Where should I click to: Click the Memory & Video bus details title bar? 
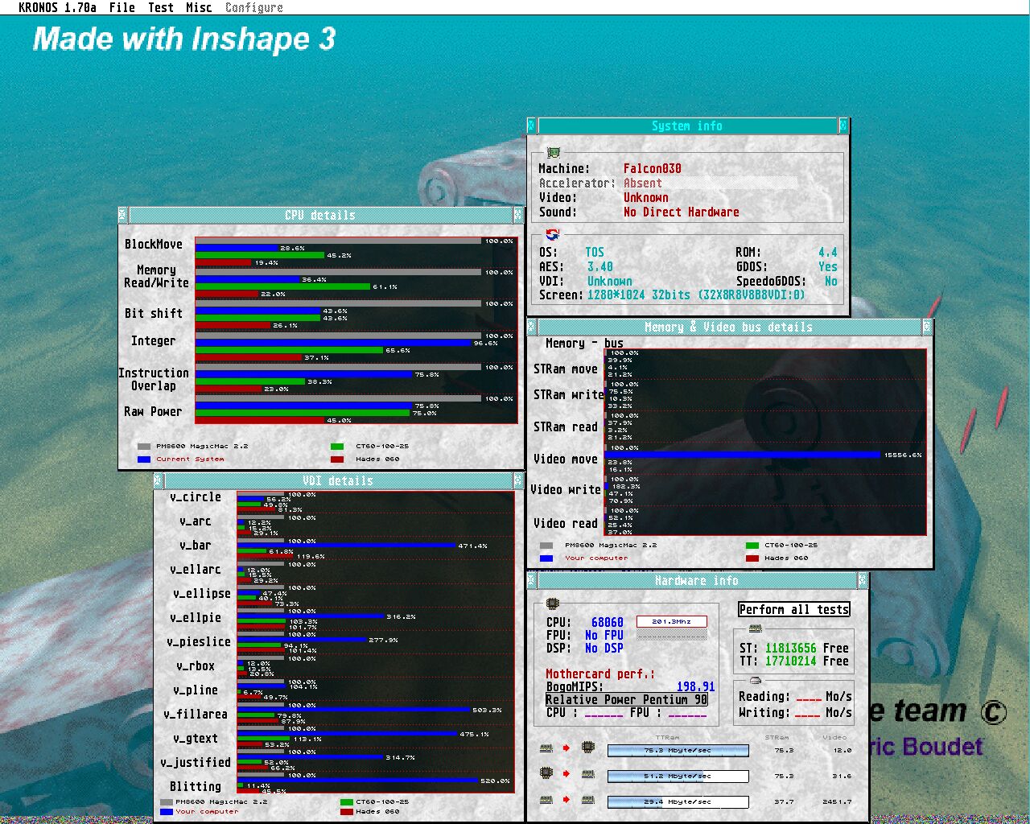[728, 327]
